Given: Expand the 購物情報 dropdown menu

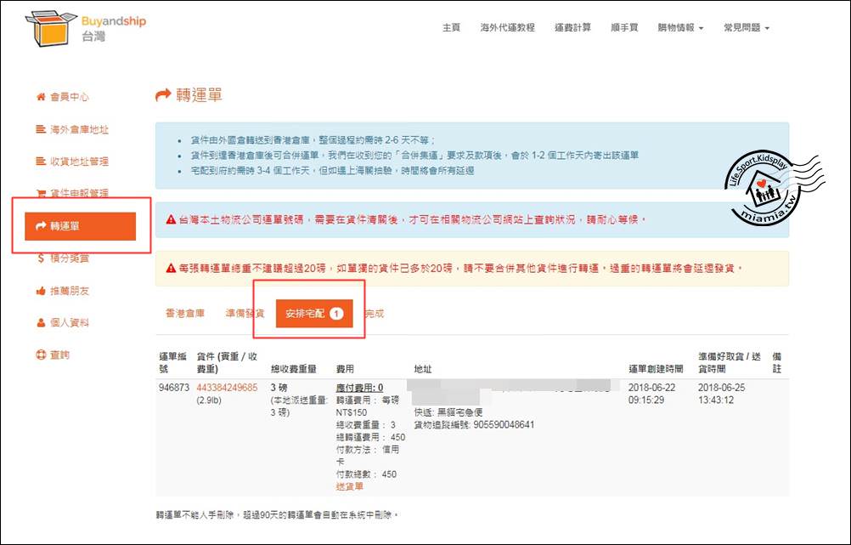Looking at the screenshot, I should (x=680, y=28).
